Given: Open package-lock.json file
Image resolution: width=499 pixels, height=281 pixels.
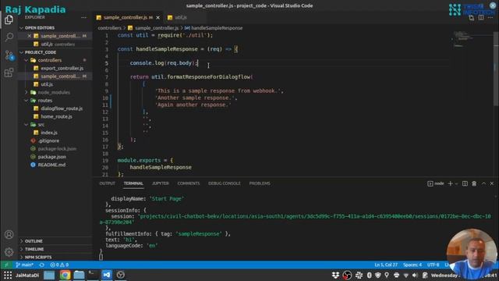Looking at the screenshot, I should [57, 149].
